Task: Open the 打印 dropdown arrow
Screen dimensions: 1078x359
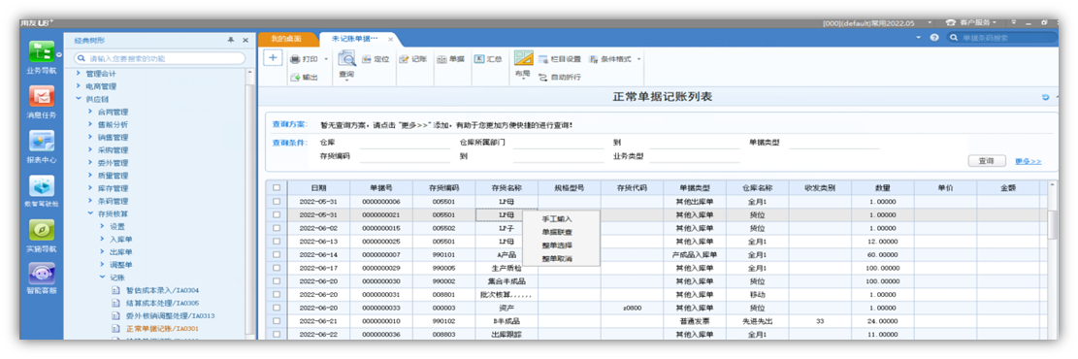Action: point(326,59)
